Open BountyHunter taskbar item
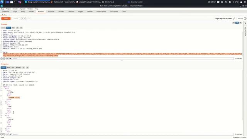 pos(135,2)
